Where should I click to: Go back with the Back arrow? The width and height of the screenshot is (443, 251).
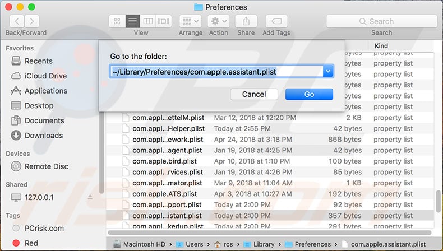pos(17,21)
